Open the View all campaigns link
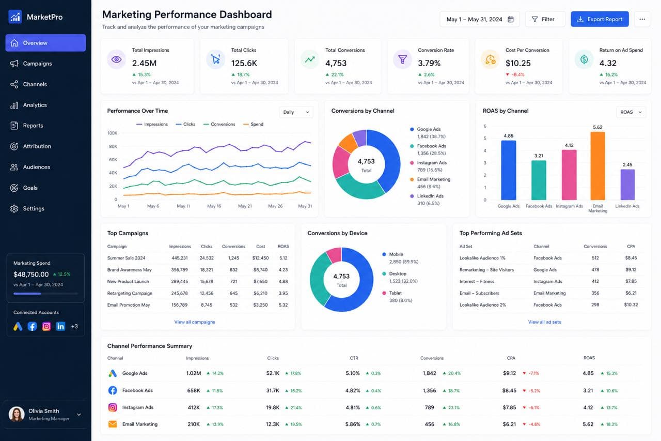This screenshot has height=441, width=661. (195, 322)
